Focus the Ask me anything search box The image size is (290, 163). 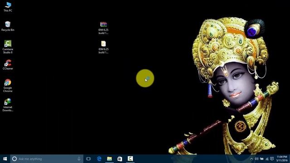pos(47,159)
